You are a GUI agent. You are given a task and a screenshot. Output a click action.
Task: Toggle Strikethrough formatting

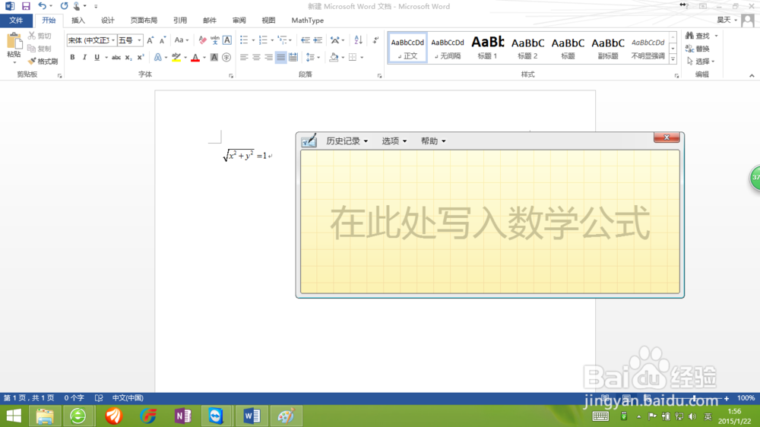click(x=116, y=57)
